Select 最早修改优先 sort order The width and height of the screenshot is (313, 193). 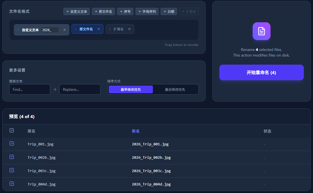[131, 89]
